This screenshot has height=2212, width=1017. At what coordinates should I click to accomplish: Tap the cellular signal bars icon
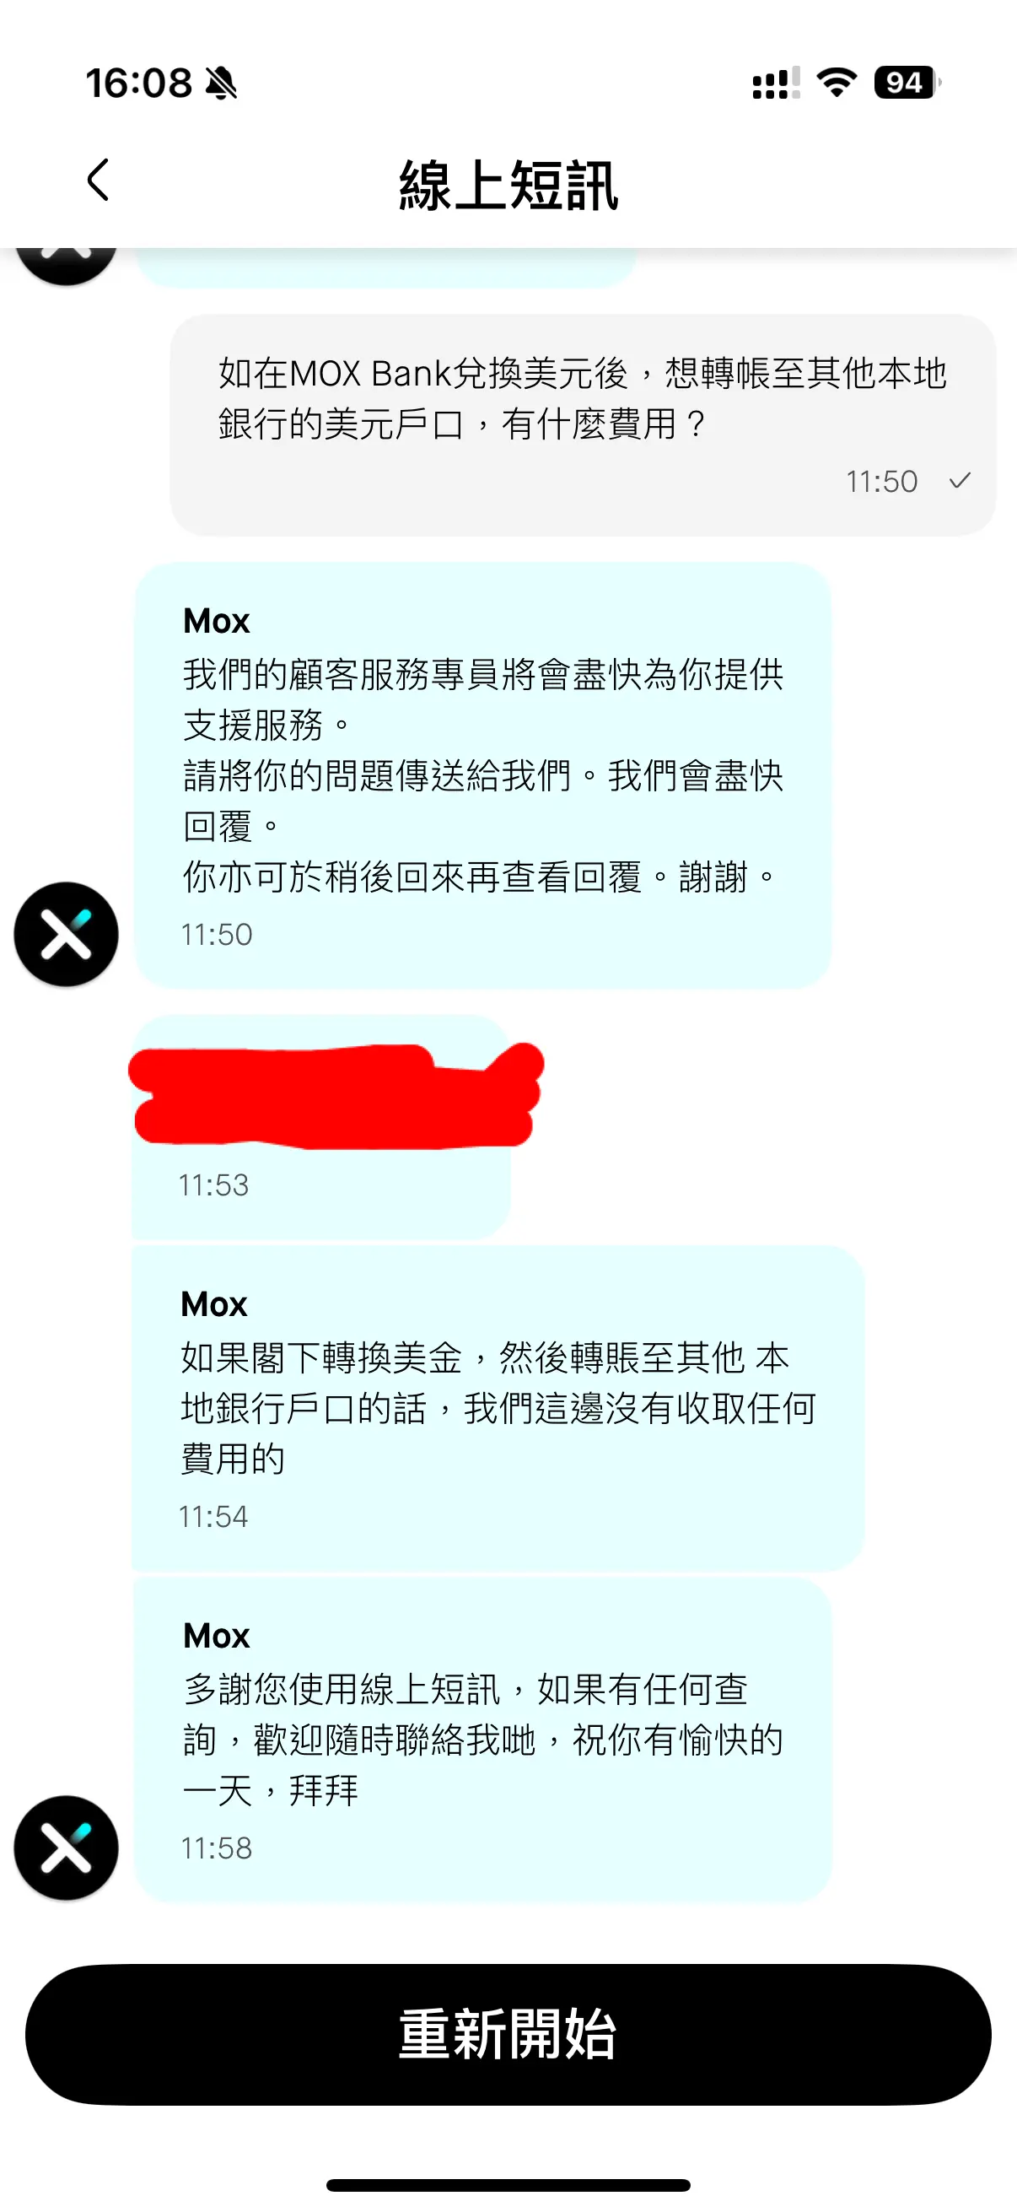[776, 84]
